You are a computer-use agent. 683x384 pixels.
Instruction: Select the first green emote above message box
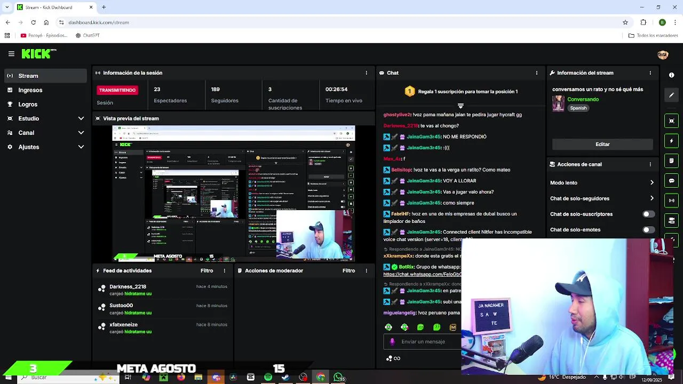[x=388, y=327]
